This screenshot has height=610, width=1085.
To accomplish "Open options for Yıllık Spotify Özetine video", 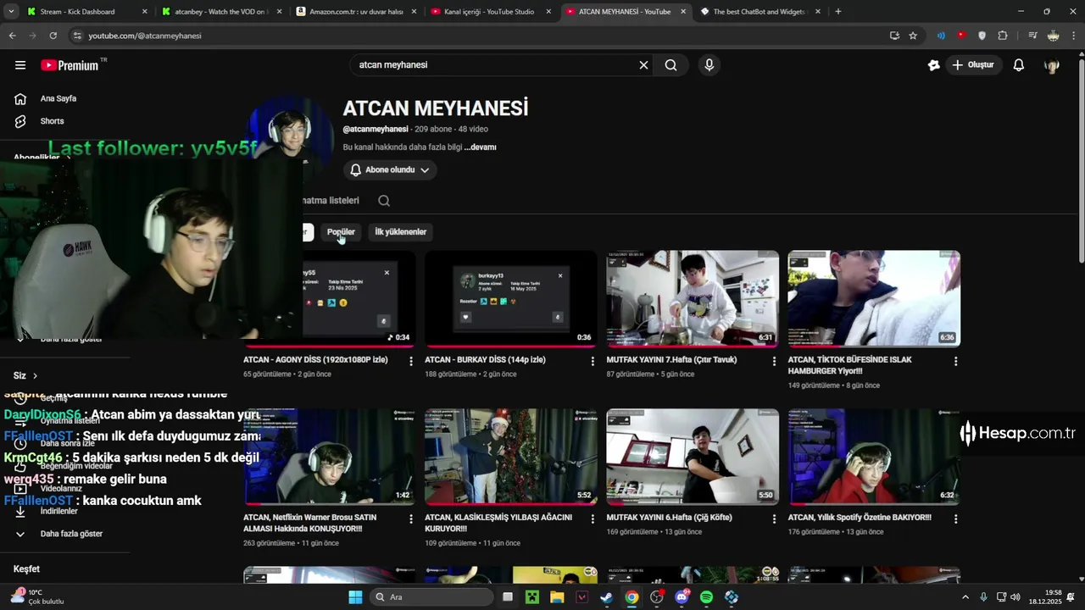I will tap(955, 518).
